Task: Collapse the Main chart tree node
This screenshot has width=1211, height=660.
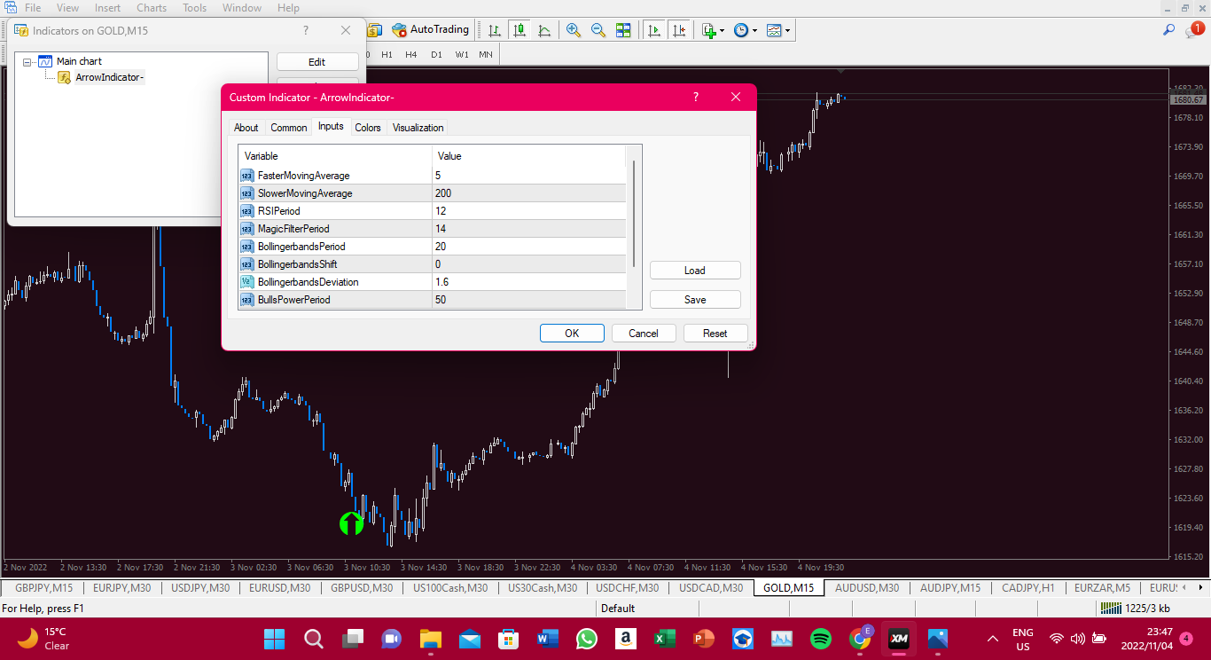Action: point(27,62)
